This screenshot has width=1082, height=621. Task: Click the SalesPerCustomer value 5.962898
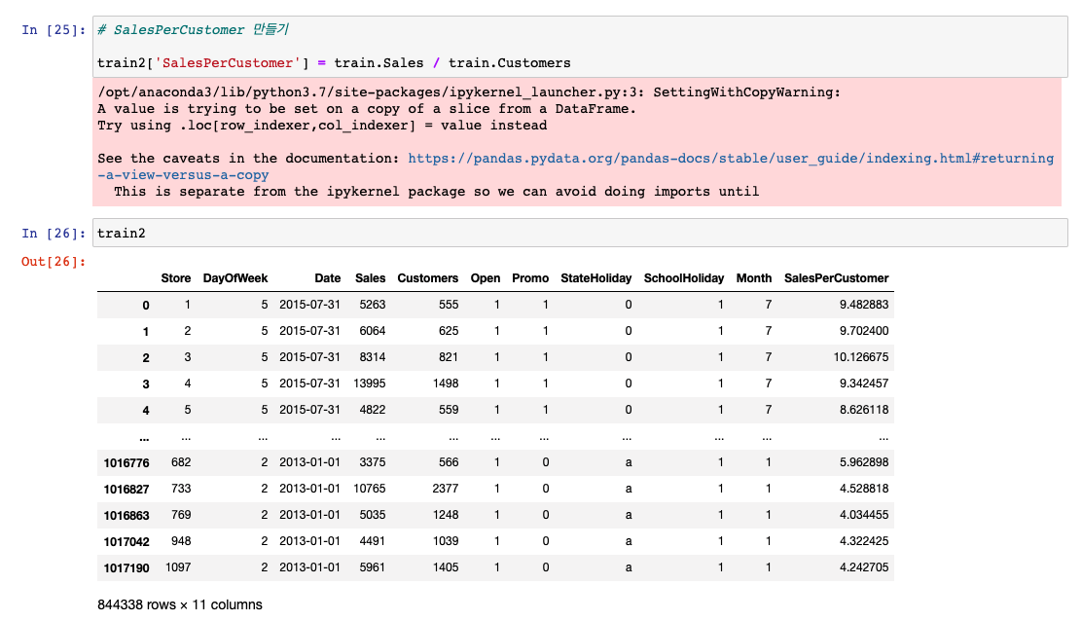point(864,462)
